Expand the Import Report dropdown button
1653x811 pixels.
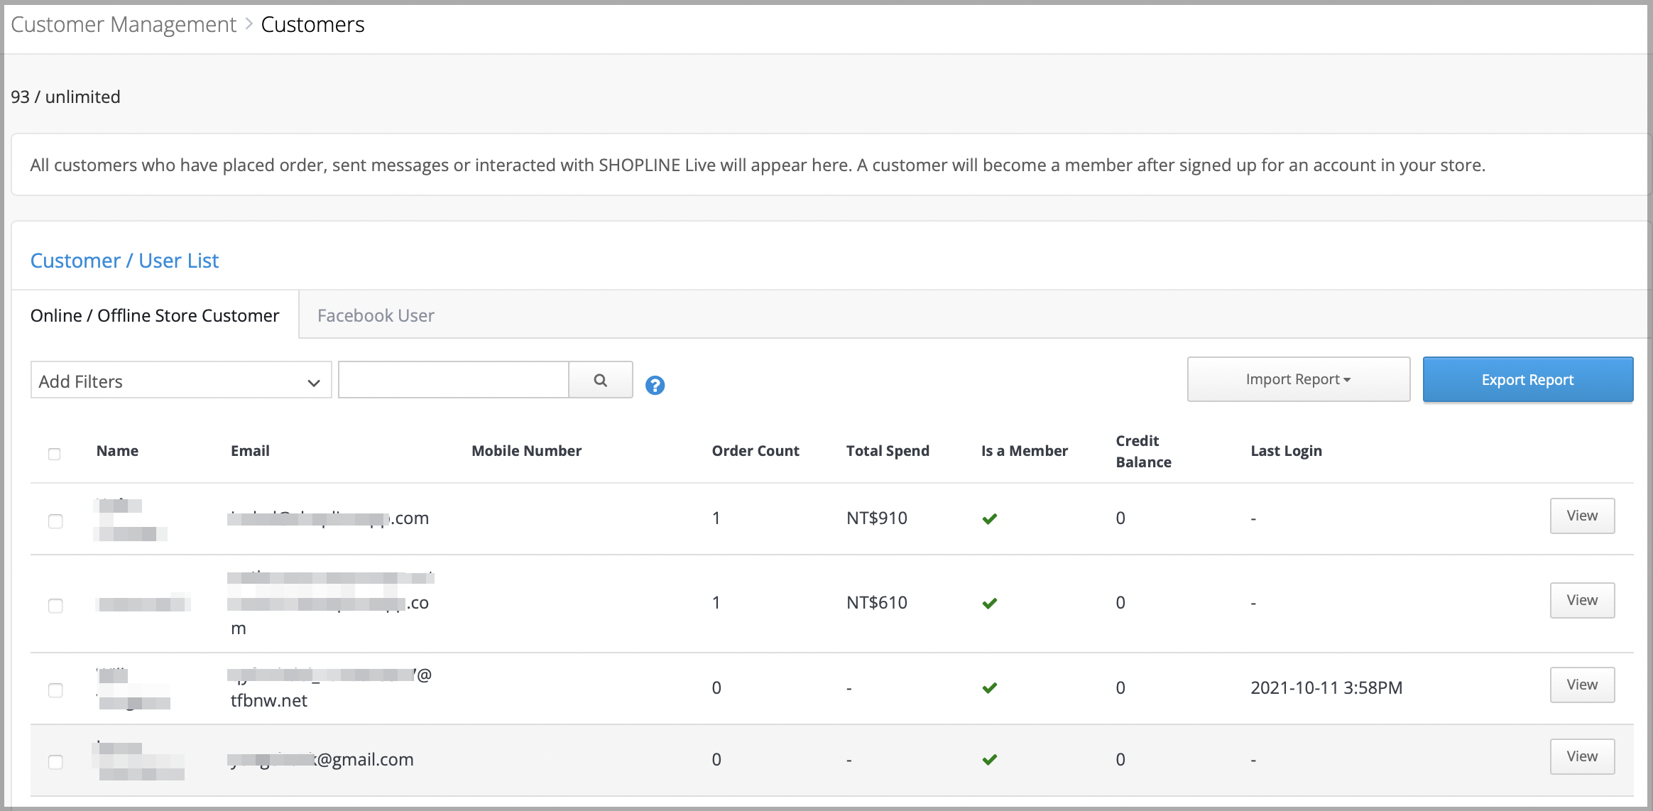click(x=1298, y=379)
